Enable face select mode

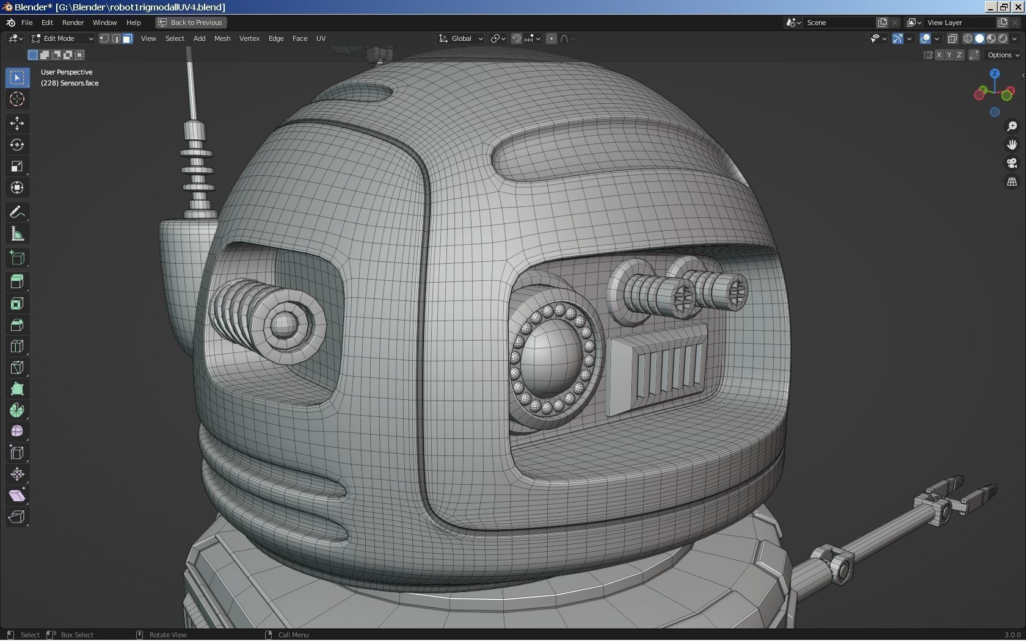click(x=128, y=38)
